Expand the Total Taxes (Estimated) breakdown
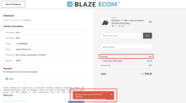This screenshot has height=103, width=186. [102, 61]
